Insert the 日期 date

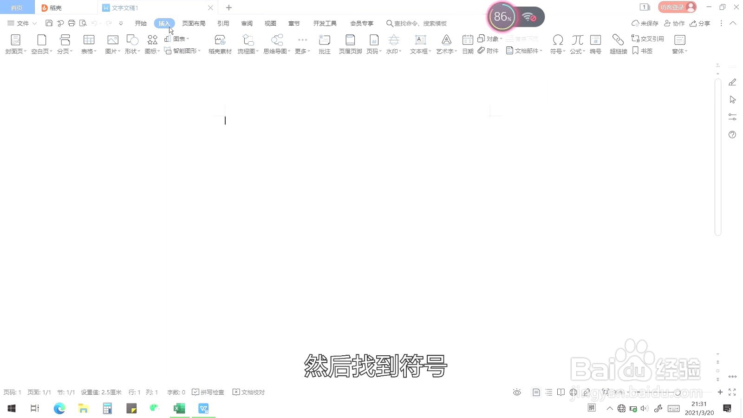[x=468, y=44]
